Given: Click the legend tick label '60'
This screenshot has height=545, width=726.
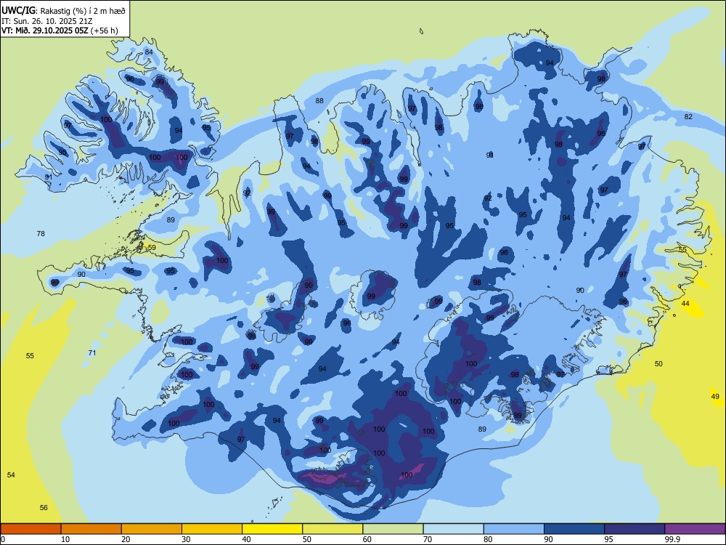Looking at the screenshot, I should coord(367,539).
